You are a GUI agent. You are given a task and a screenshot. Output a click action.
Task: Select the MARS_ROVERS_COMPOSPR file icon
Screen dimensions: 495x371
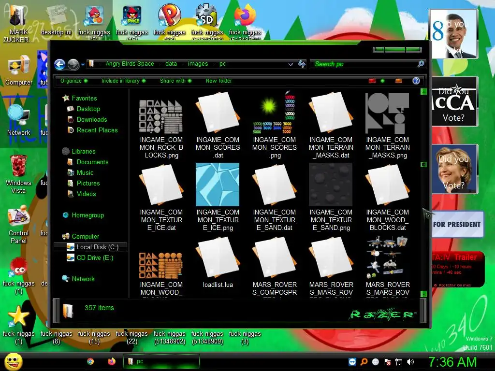[275, 257]
